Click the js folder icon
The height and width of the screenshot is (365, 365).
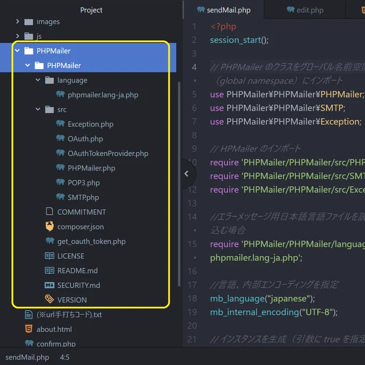tap(28, 36)
